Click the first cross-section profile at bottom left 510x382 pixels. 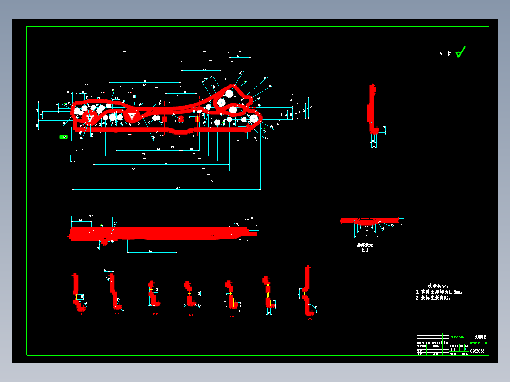point(78,292)
